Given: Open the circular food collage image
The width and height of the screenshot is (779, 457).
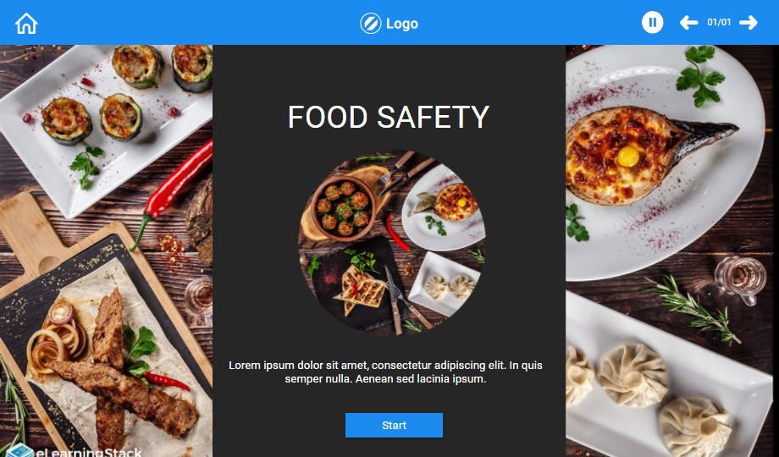Looking at the screenshot, I should pos(391,242).
